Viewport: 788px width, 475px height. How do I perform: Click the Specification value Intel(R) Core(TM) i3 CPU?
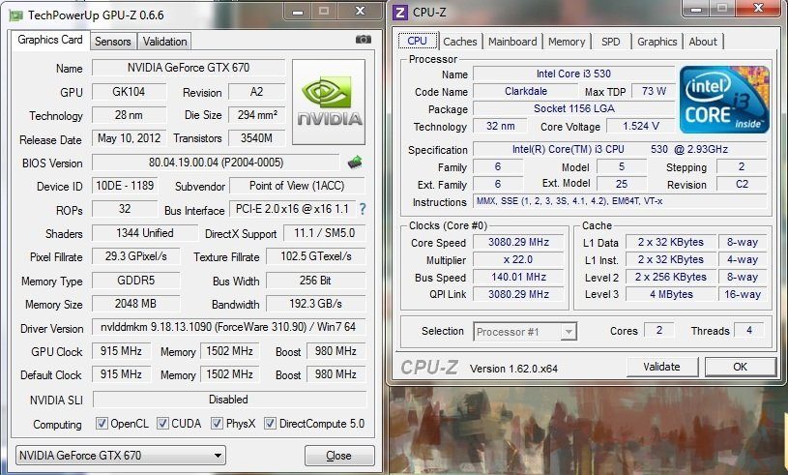pos(620,149)
